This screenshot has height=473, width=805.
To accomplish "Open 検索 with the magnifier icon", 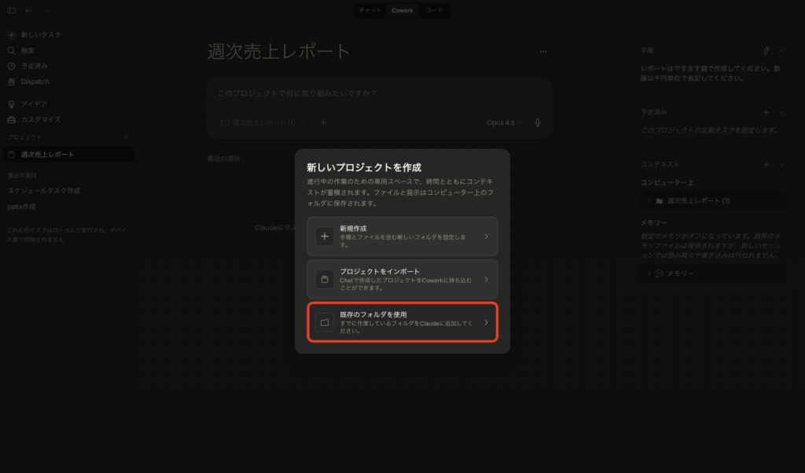I will 10,50.
